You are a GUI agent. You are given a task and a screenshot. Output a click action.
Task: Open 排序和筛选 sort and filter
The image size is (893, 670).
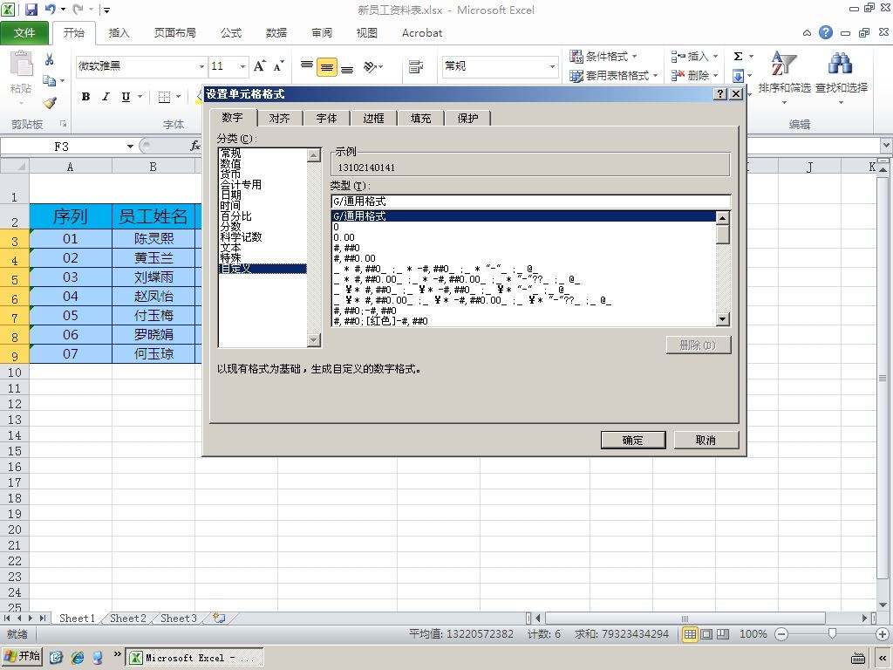click(784, 78)
